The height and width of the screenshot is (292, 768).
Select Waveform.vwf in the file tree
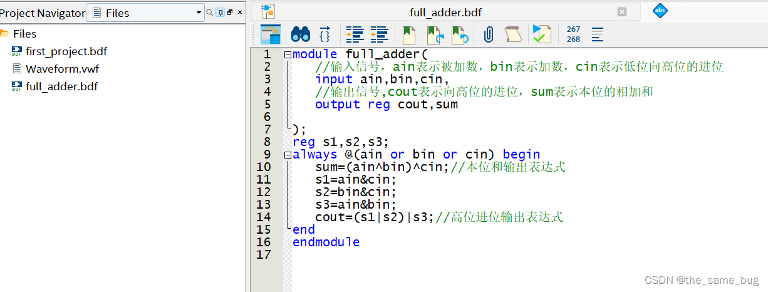point(62,69)
